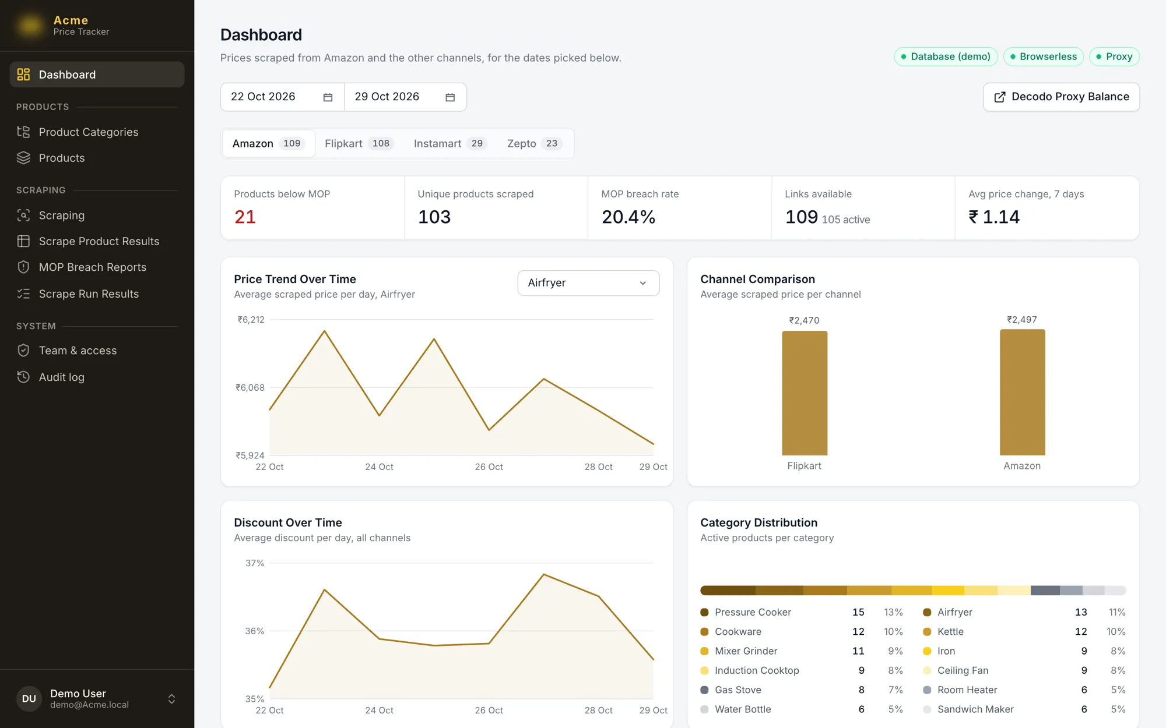The height and width of the screenshot is (728, 1166).
Task: Click the Gas Stove legend row
Action: coord(802,690)
